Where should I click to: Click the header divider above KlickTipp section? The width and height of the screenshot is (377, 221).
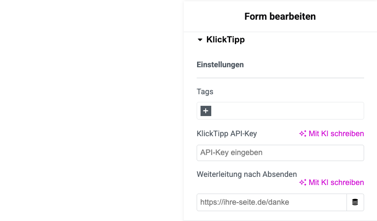(280, 32)
